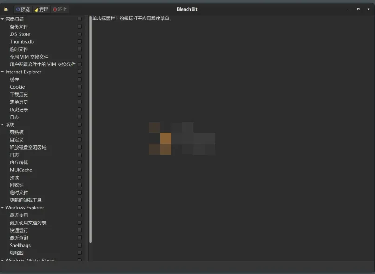375x274 pixels.
Task: Select the MUICache item
Action: point(21,170)
